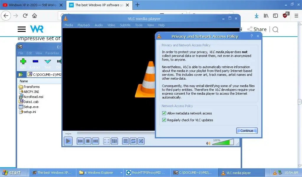Image resolution: width=302 pixels, height=177 pixels.
Task: Toggle VLC random shuffle button
Action: tap(141, 141)
